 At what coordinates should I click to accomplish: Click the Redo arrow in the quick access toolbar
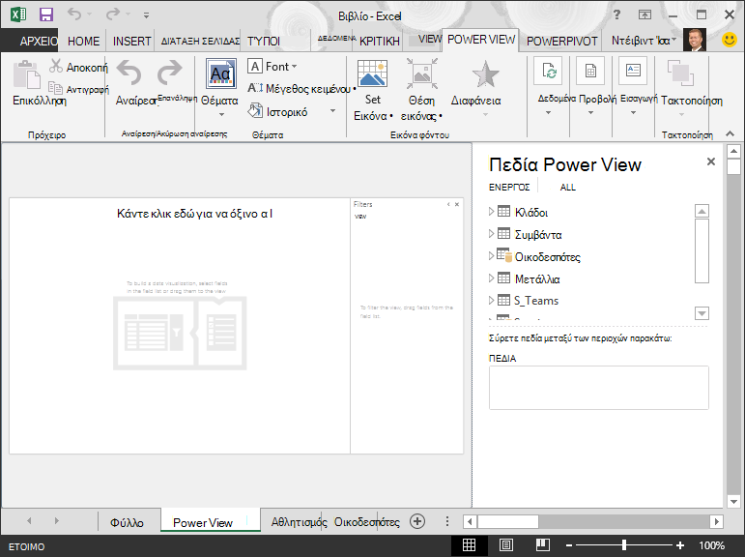point(113,14)
